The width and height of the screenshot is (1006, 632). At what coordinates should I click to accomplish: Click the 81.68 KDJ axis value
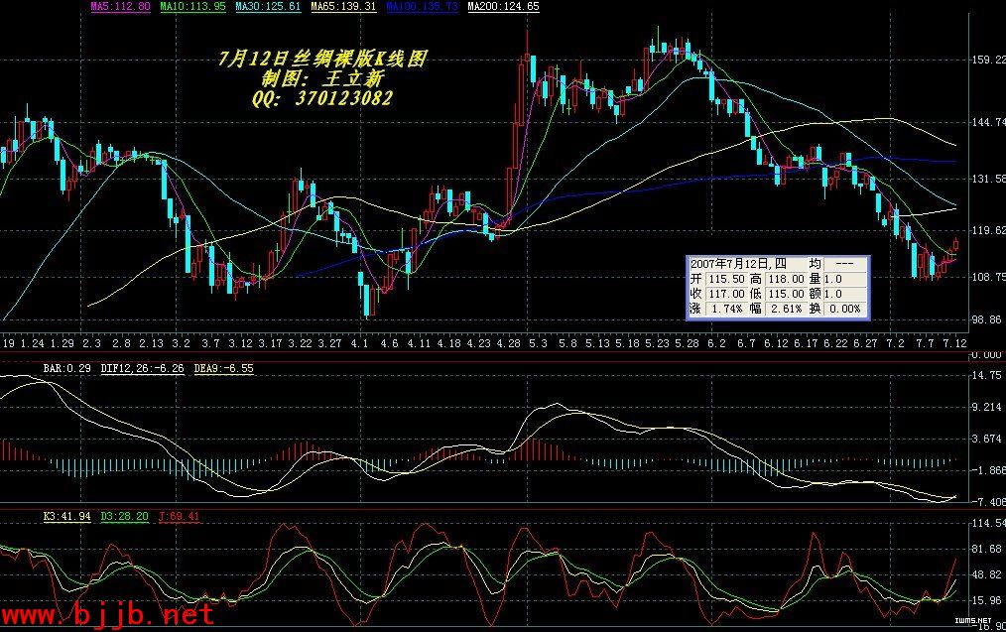click(987, 549)
